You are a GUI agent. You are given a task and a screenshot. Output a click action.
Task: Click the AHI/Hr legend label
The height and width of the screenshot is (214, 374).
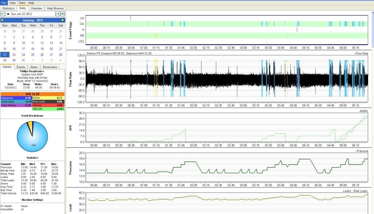coord(363,111)
